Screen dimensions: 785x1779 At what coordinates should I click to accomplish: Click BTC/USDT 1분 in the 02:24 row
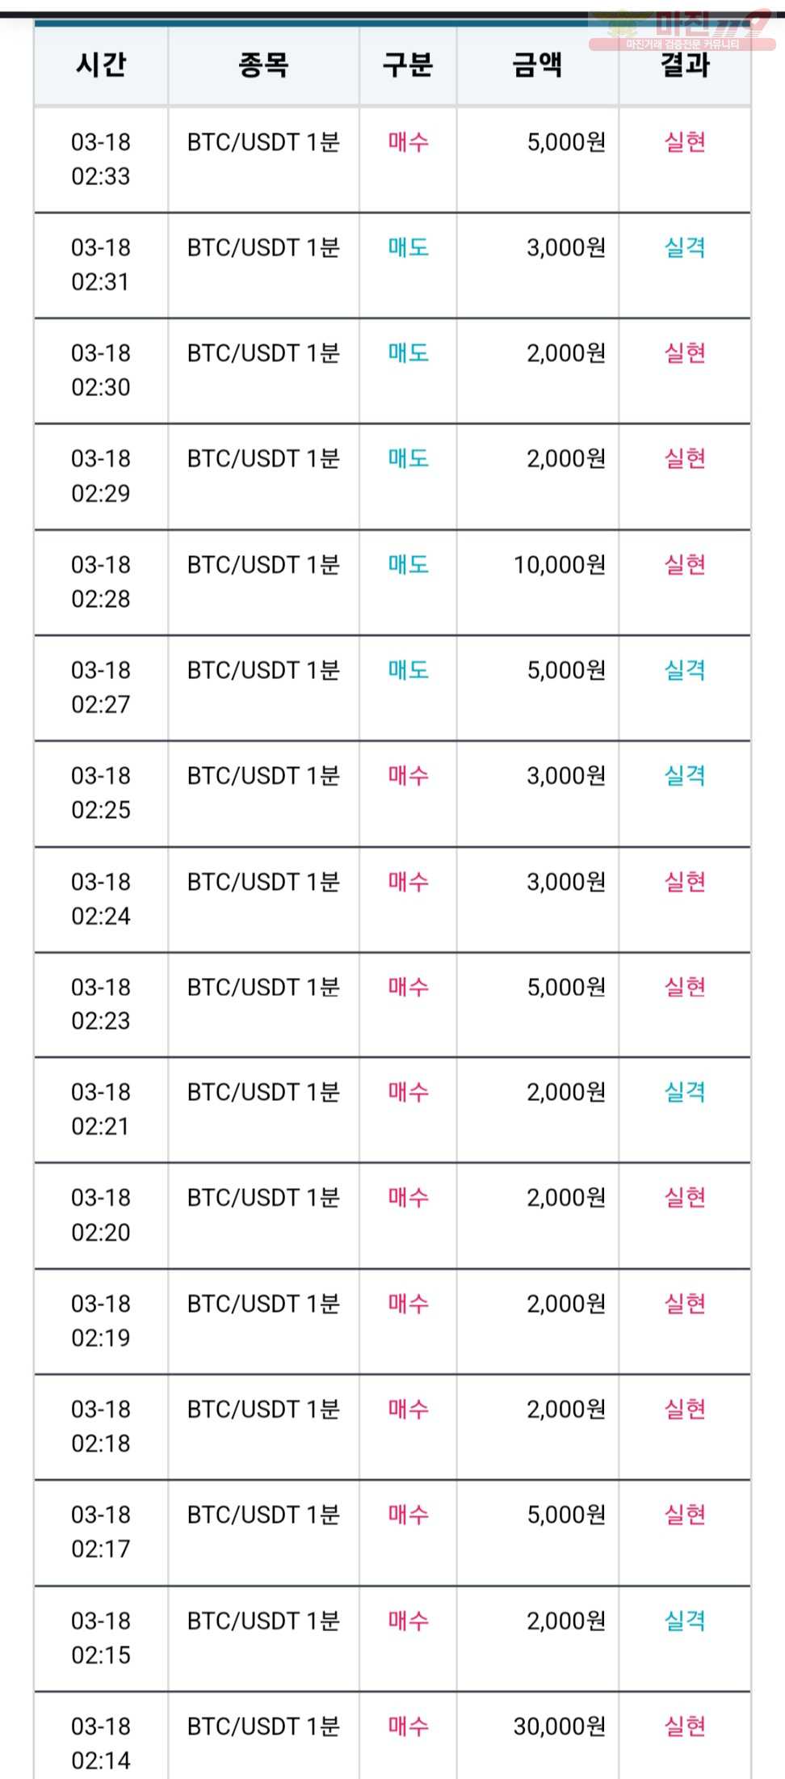click(263, 882)
